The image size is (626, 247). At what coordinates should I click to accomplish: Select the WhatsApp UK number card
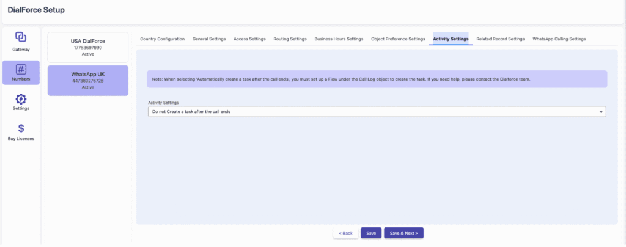click(x=88, y=80)
